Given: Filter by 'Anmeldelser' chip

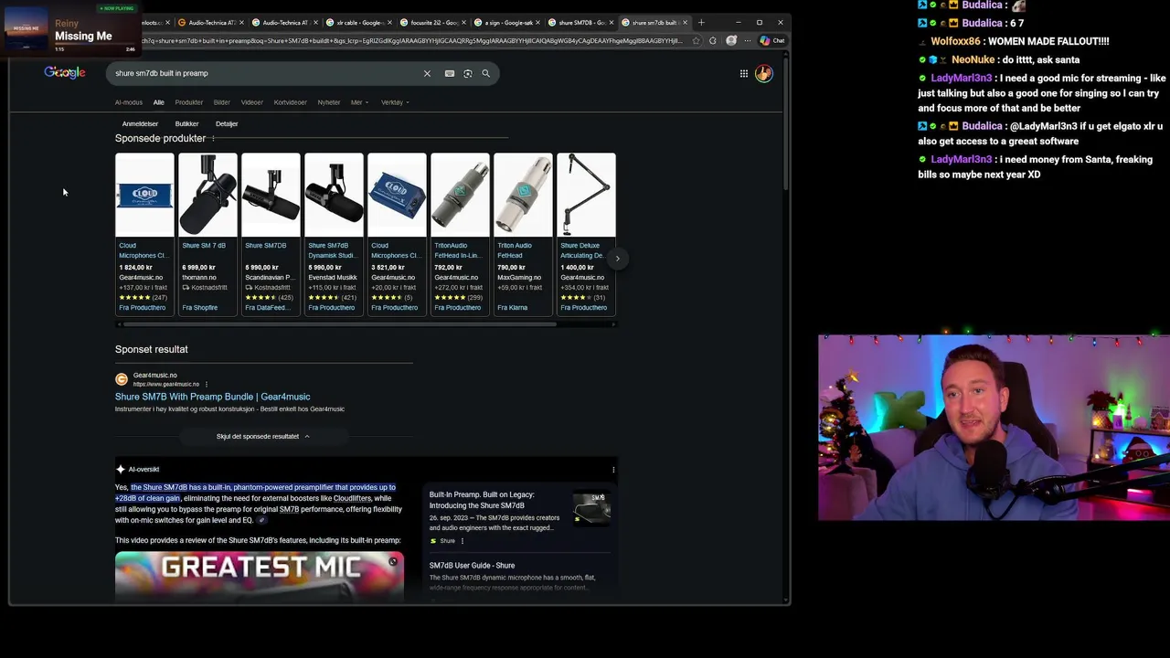Looking at the screenshot, I should (140, 123).
